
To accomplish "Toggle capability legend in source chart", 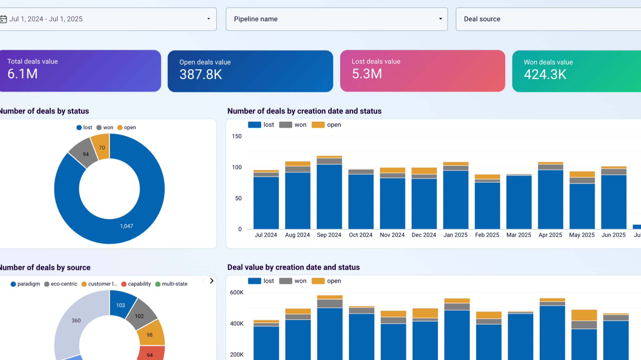I will 136,284.
